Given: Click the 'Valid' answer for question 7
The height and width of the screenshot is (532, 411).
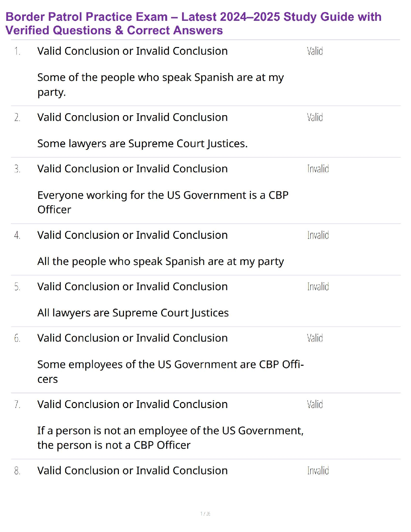Looking at the screenshot, I should click(315, 404).
